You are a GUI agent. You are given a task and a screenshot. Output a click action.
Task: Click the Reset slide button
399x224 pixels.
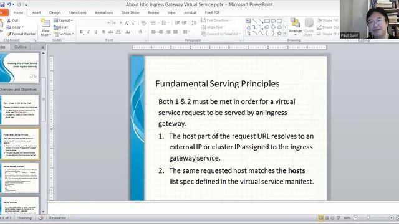tap(61, 27)
